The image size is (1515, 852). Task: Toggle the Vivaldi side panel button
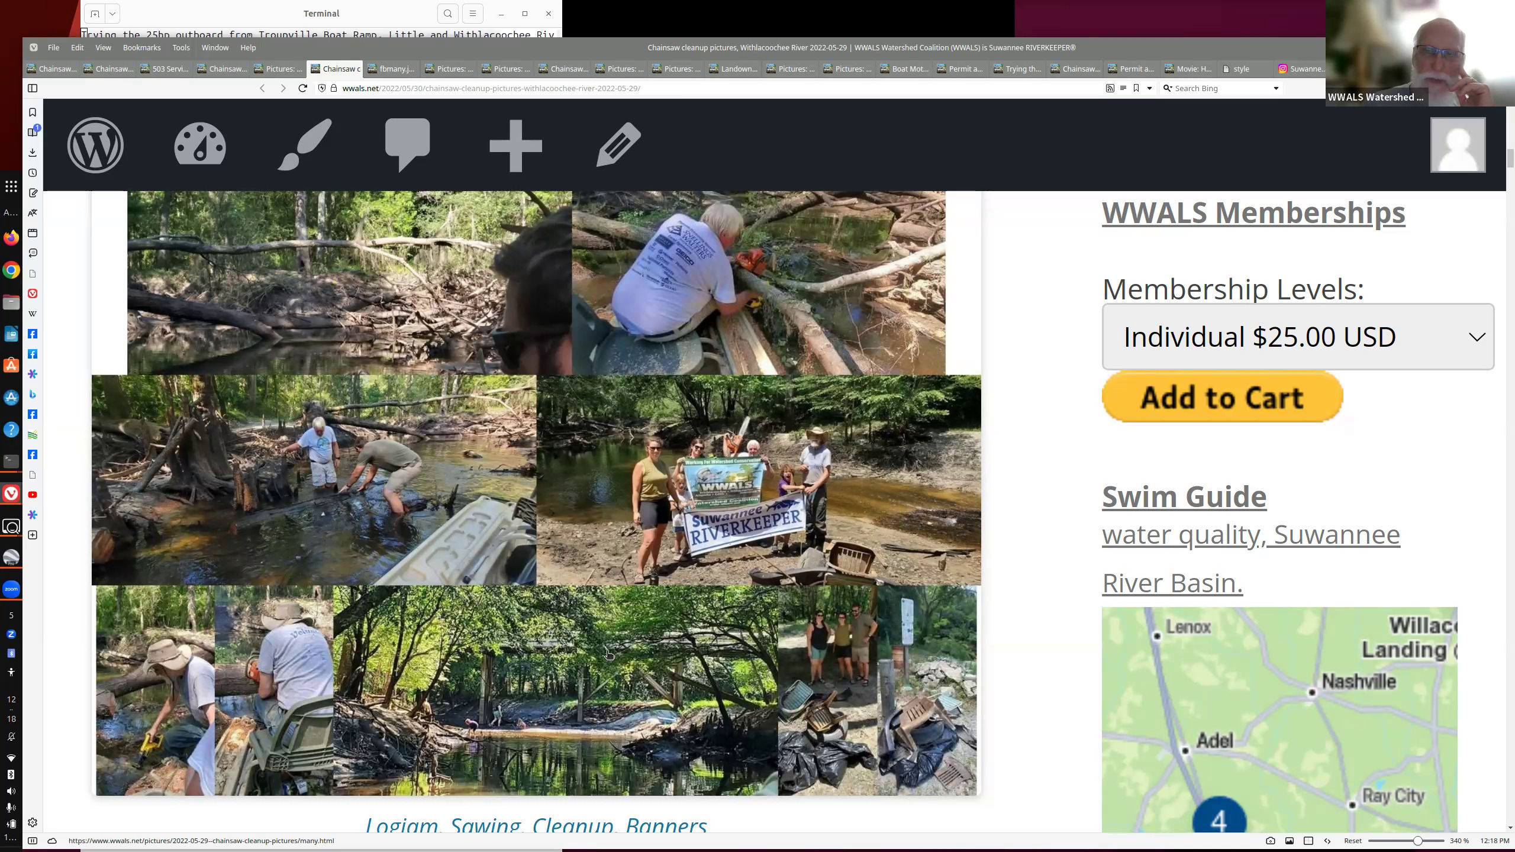click(33, 88)
